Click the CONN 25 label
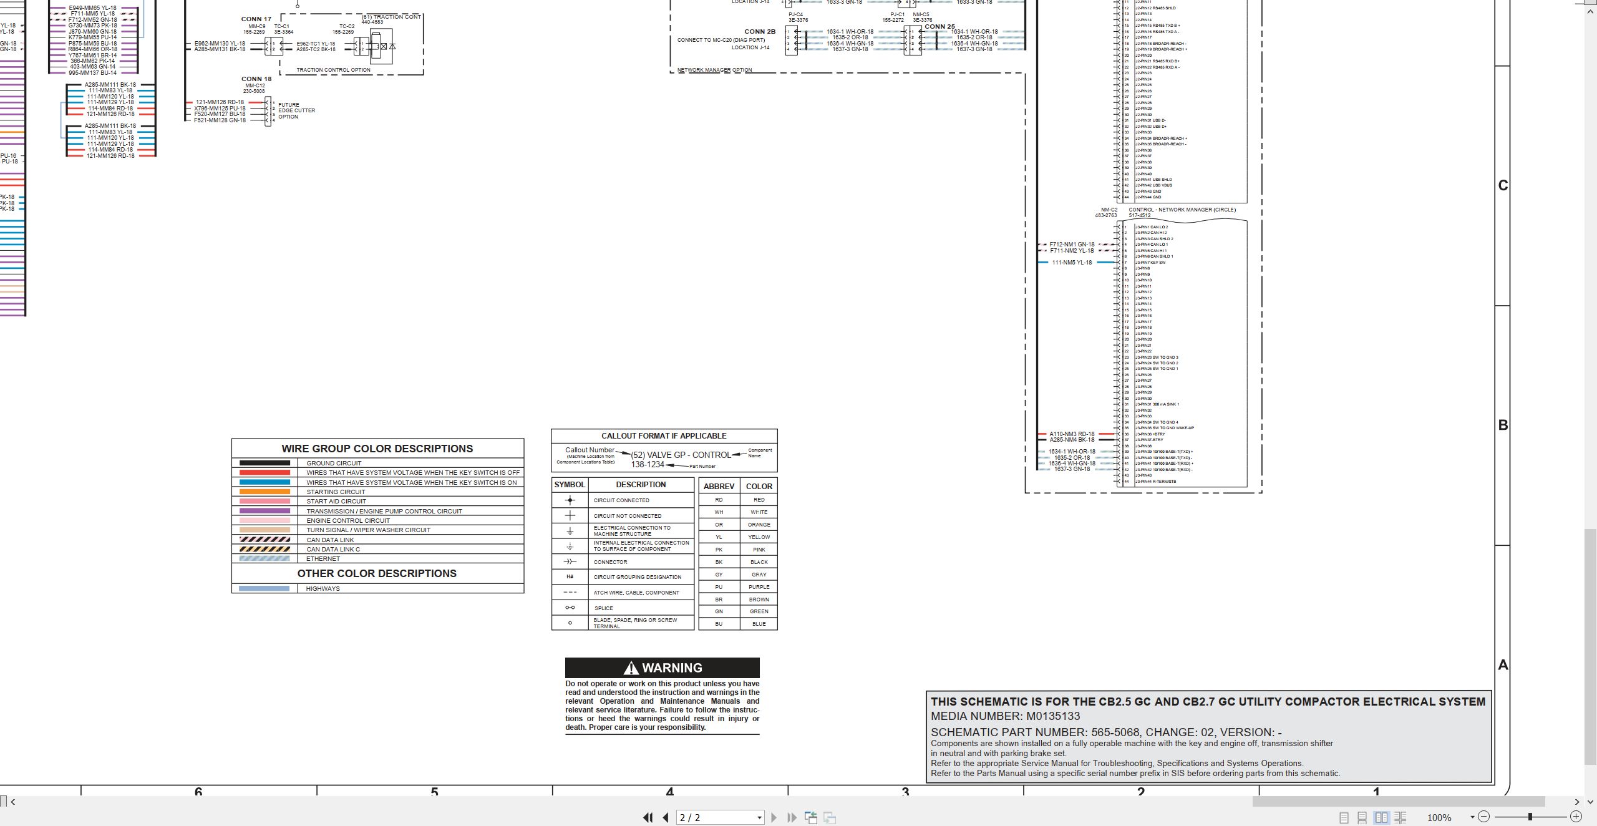This screenshot has width=1597, height=826. [939, 27]
